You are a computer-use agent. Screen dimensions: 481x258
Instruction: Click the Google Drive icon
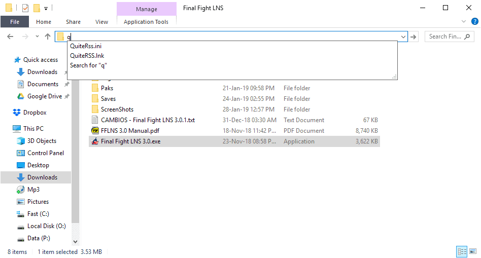click(x=21, y=96)
